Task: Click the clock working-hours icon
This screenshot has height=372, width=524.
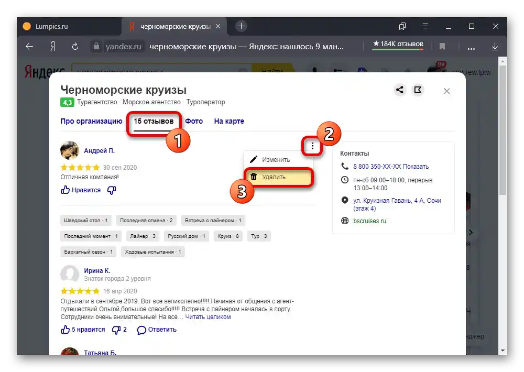Action: click(345, 180)
